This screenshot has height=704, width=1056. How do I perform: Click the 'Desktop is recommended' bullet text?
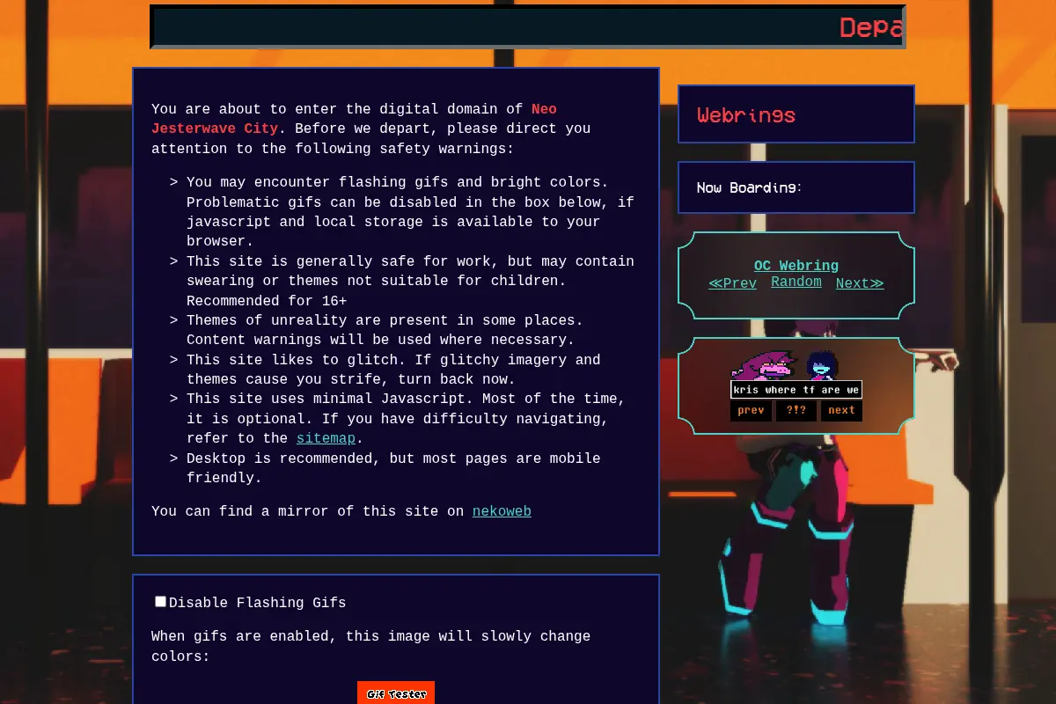point(393,468)
